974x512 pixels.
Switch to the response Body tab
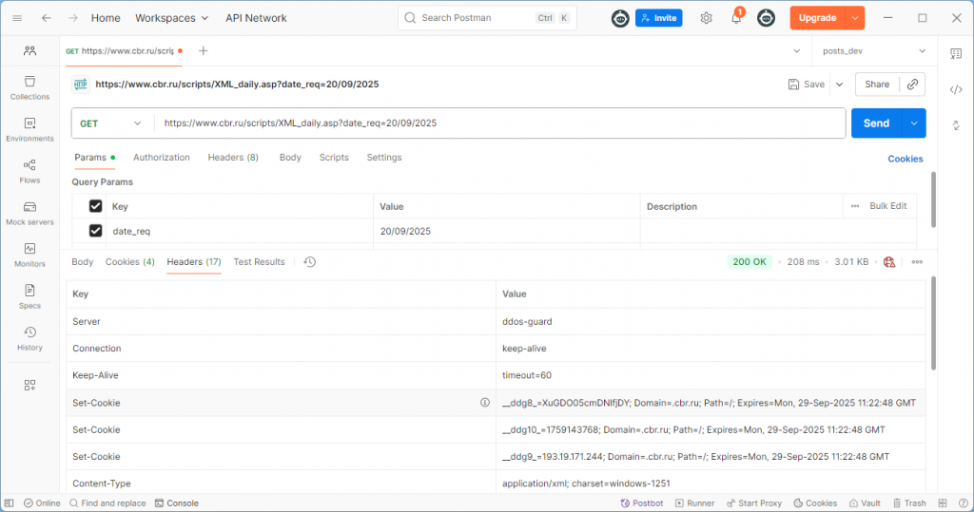[82, 262]
